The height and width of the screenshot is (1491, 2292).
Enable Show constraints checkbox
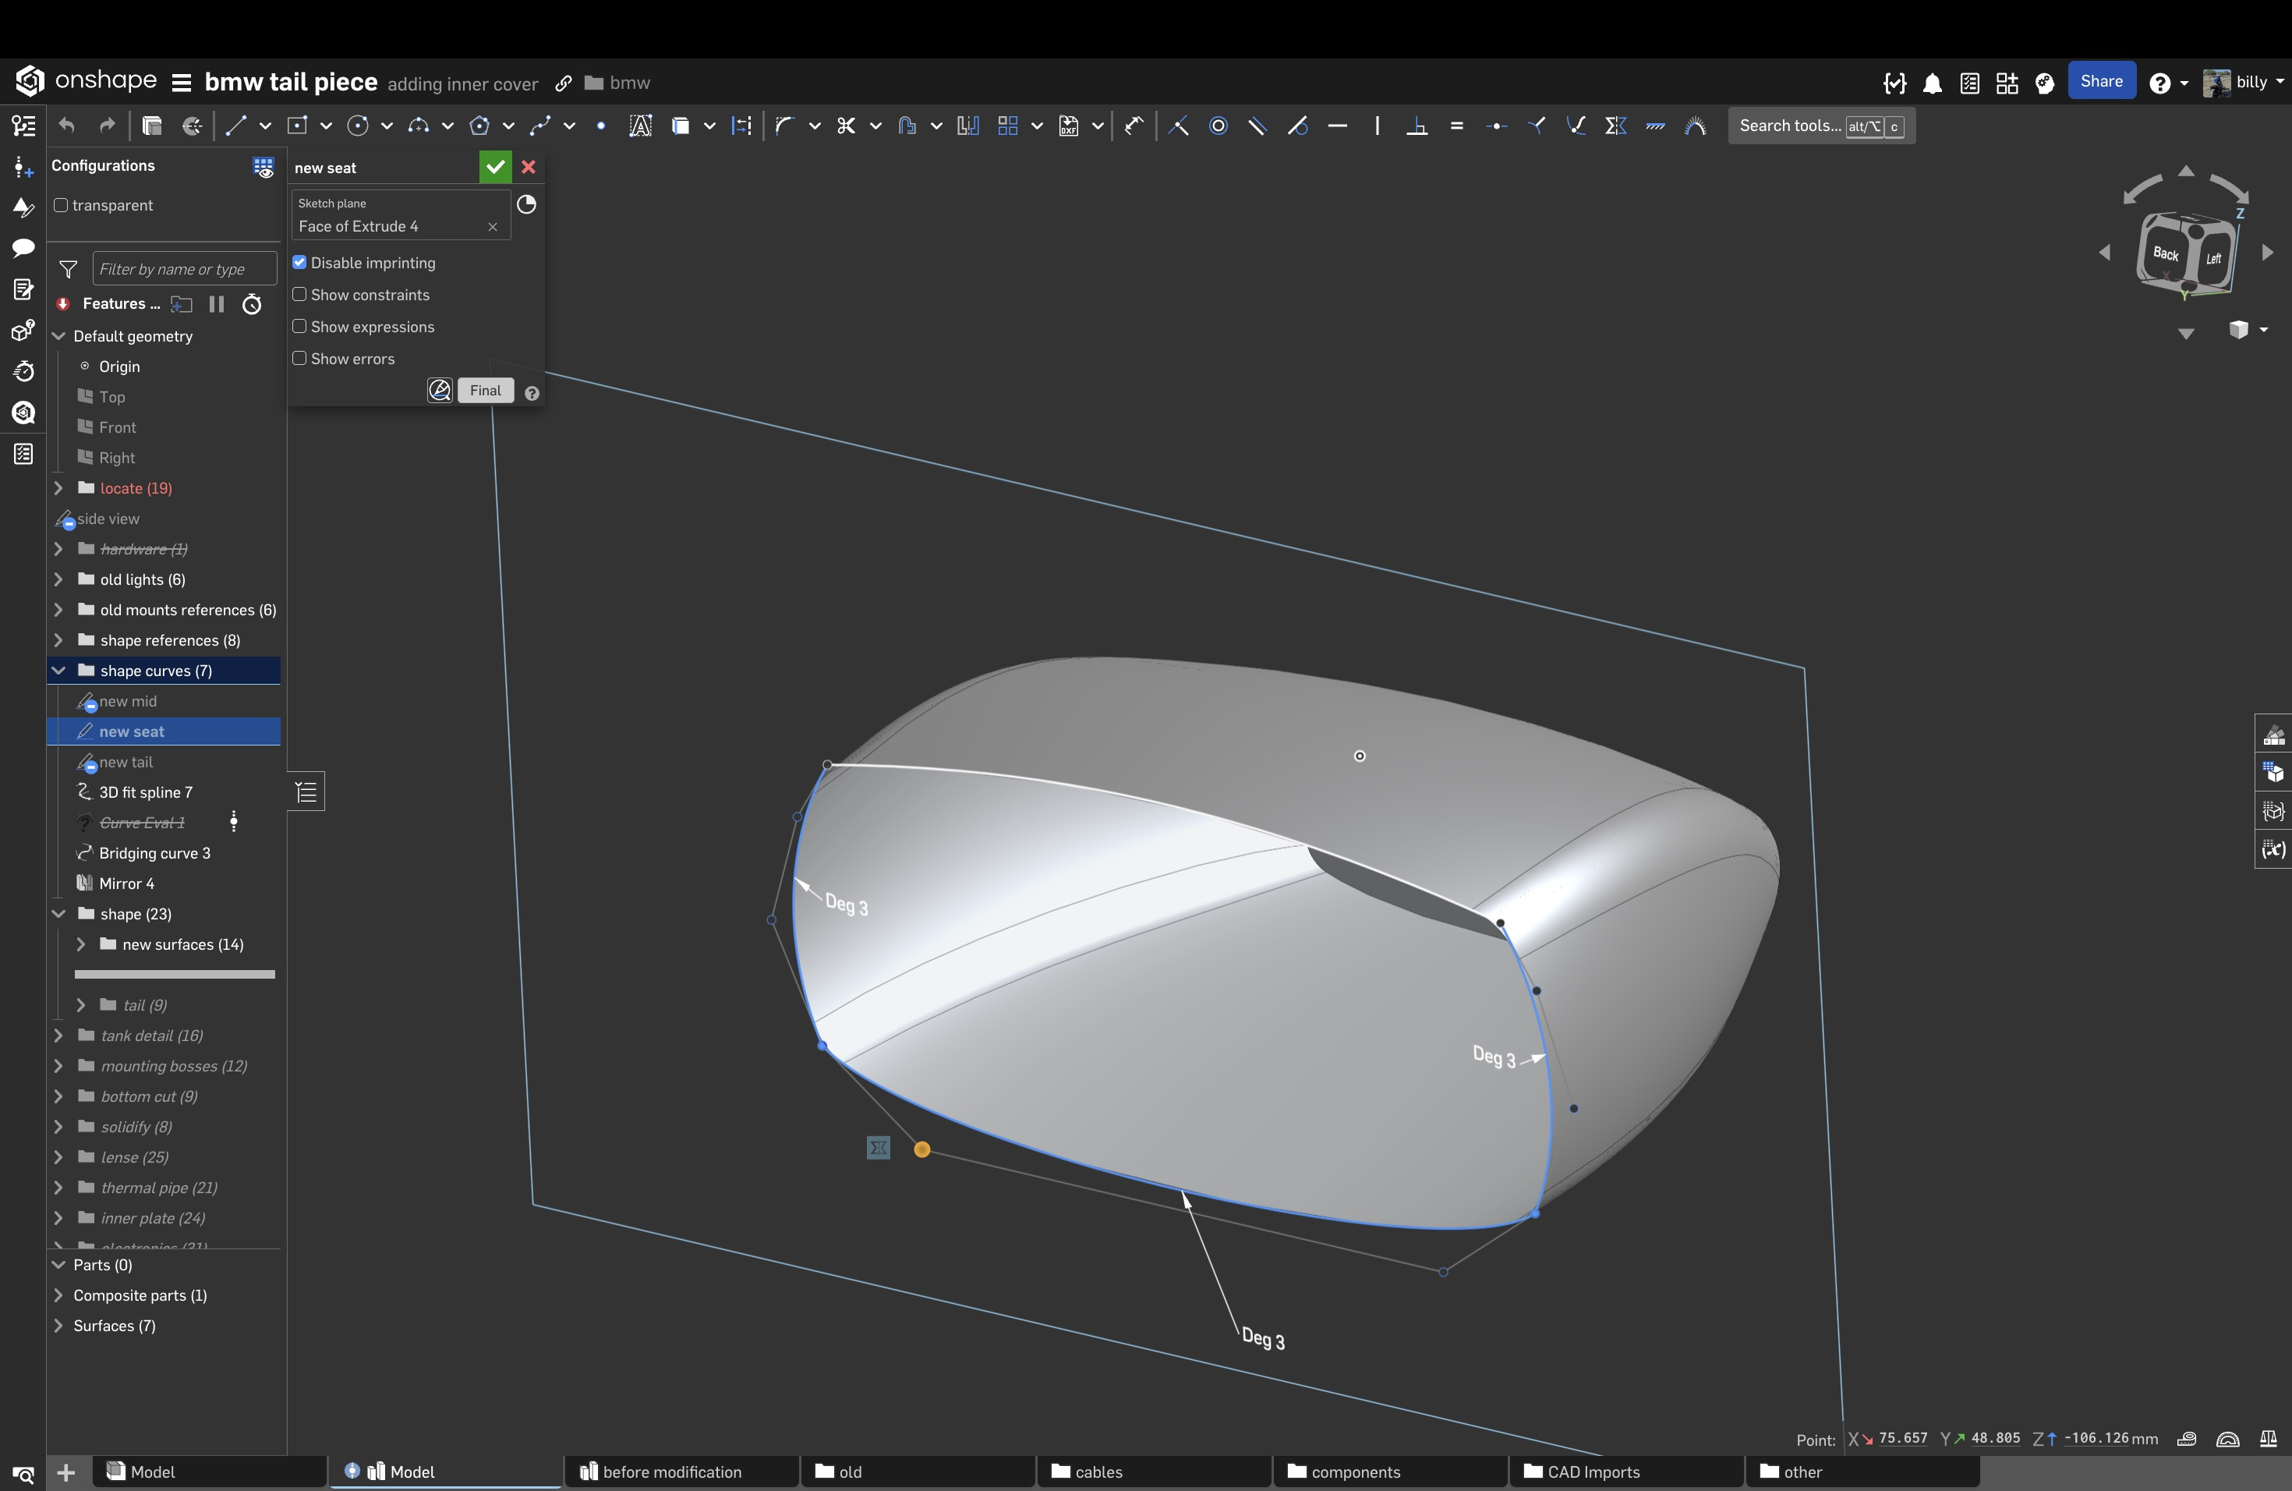tap(299, 295)
